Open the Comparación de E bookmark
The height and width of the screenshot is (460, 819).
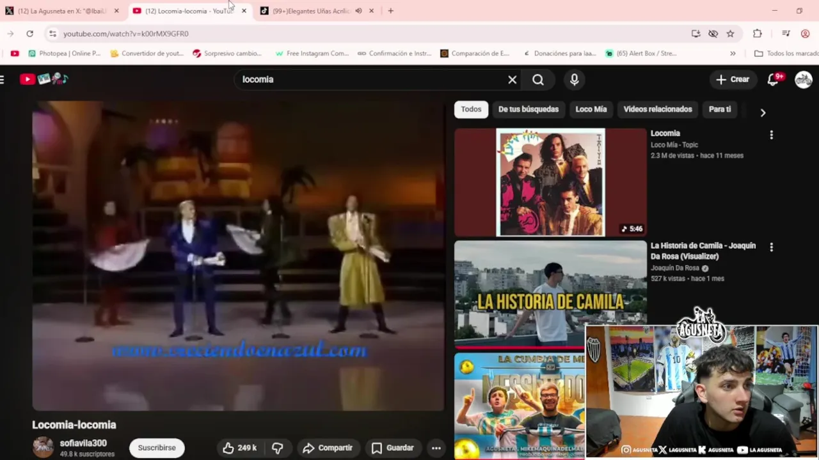click(475, 53)
